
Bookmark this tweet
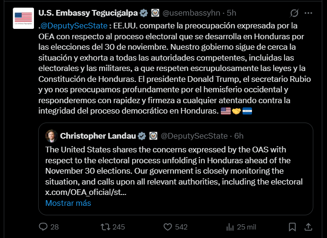point(292,227)
